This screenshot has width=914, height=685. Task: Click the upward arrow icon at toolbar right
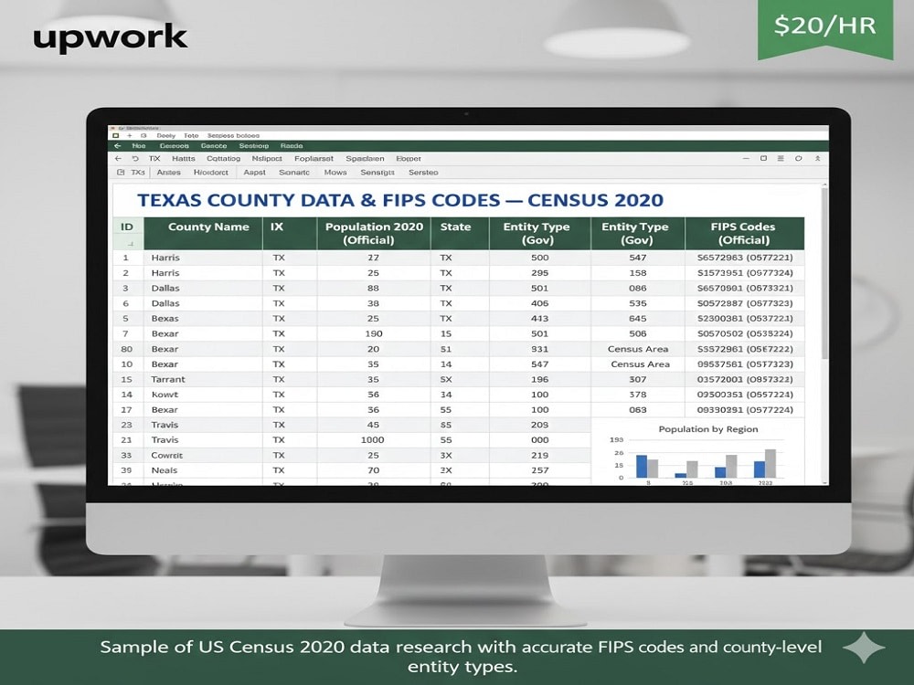click(x=817, y=158)
